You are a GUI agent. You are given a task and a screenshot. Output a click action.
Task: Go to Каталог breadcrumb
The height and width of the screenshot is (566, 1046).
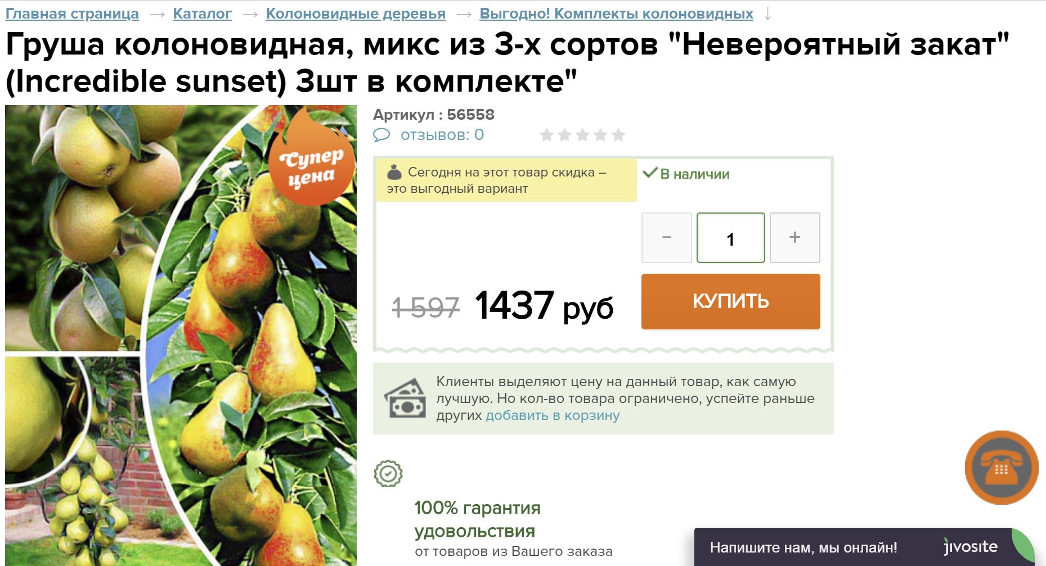(203, 13)
